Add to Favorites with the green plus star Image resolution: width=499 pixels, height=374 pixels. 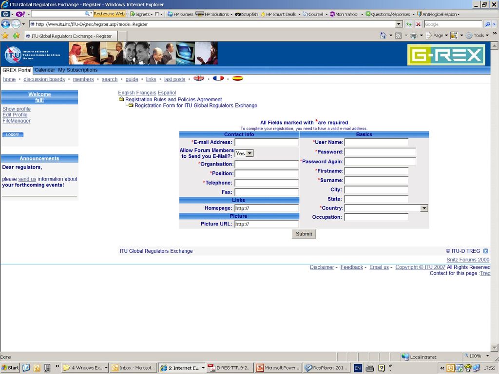pyautogui.click(x=16, y=36)
